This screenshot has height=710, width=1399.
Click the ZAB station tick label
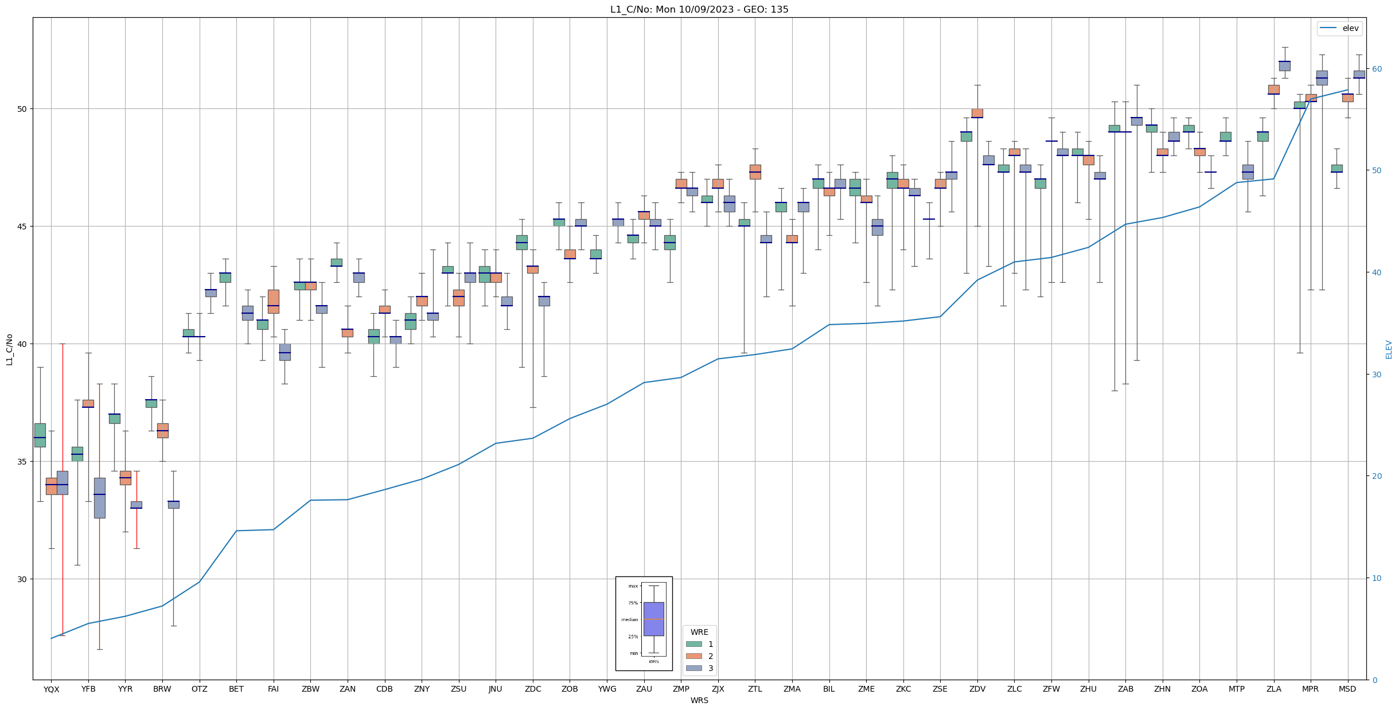tap(1125, 689)
